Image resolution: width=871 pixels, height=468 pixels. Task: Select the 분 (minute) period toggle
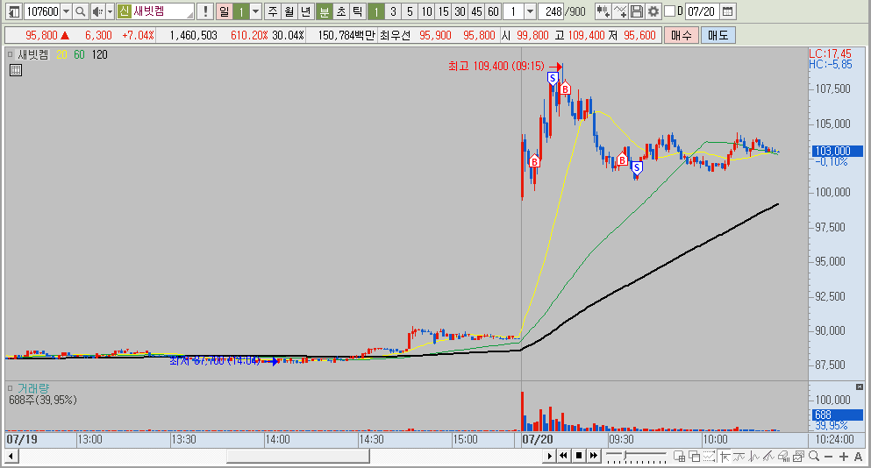[324, 11]
